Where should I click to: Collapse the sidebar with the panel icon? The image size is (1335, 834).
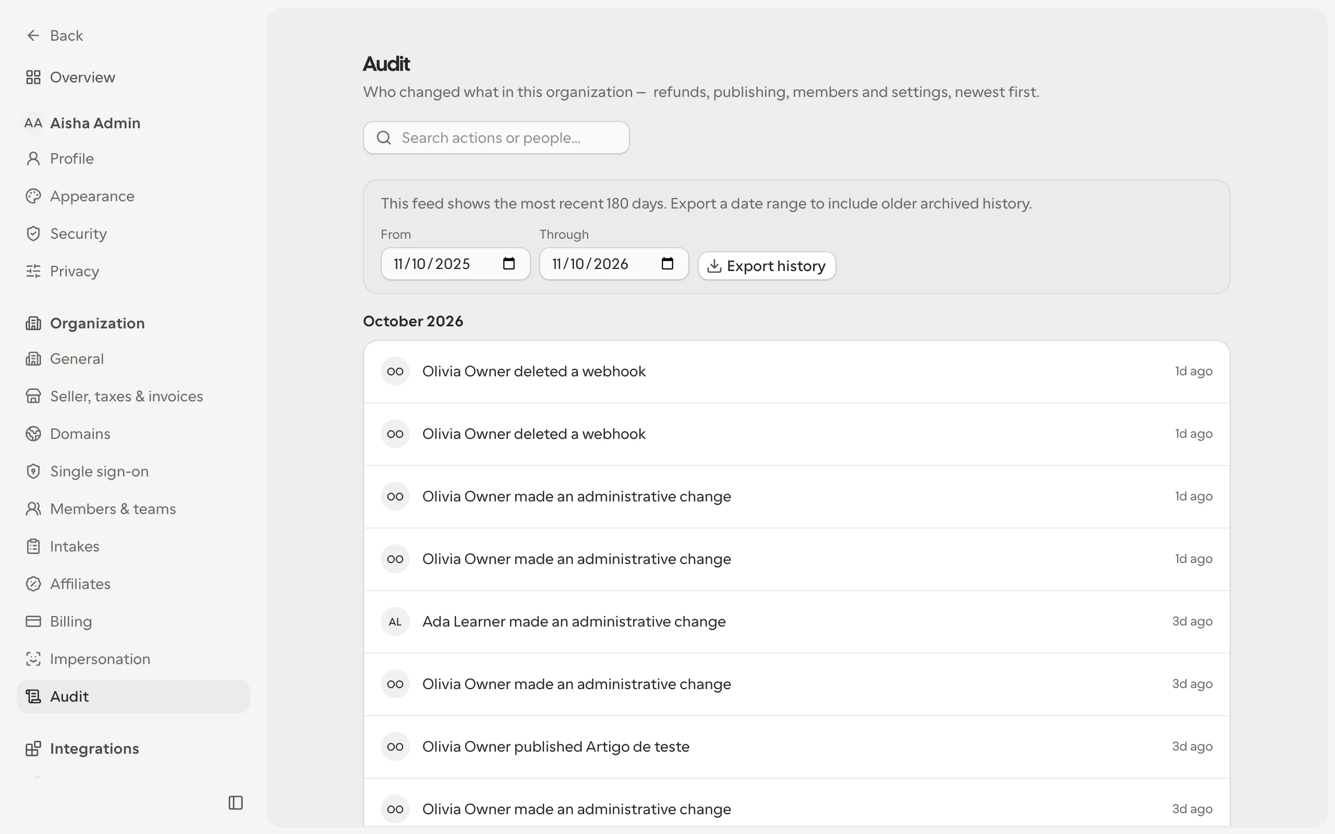coord(236,803)
